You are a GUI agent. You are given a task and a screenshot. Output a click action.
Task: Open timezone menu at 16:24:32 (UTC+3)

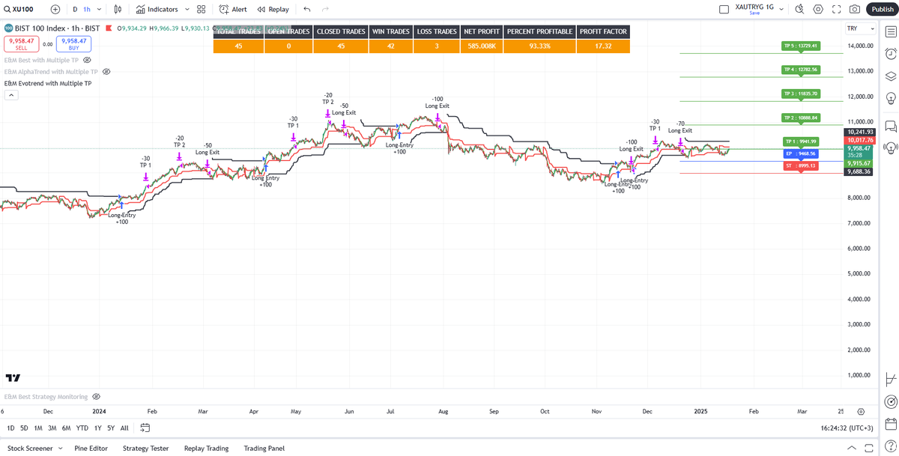point(847,428)
